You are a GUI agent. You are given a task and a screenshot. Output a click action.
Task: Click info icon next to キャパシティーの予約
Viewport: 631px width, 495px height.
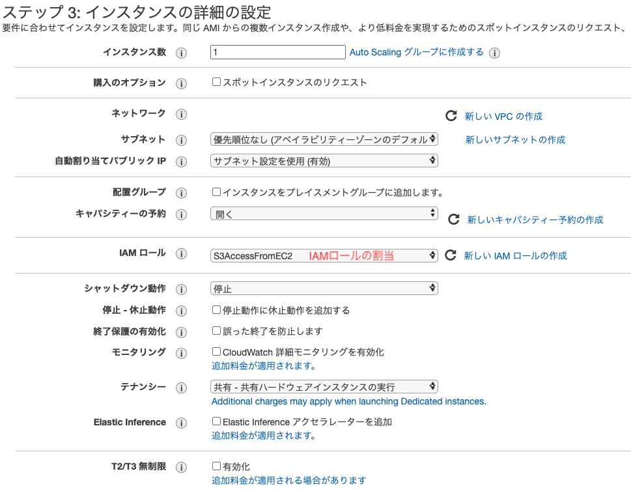click(x=181, y=214)
